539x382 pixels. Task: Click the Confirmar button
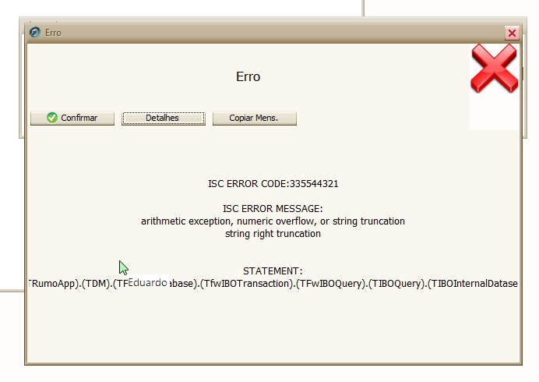coord(72,118)
